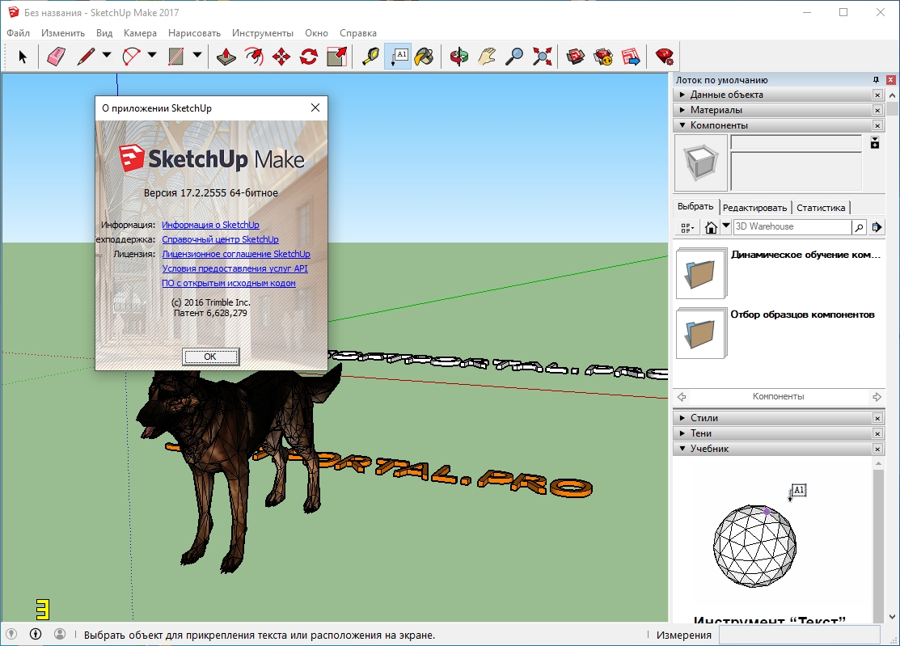Close the Материалы panel with its X

[877, 110]
